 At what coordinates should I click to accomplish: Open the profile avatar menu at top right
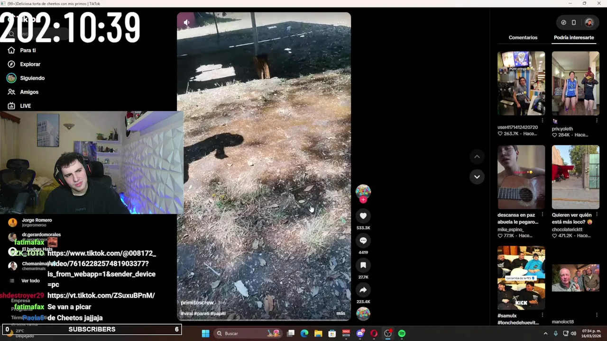589,22
